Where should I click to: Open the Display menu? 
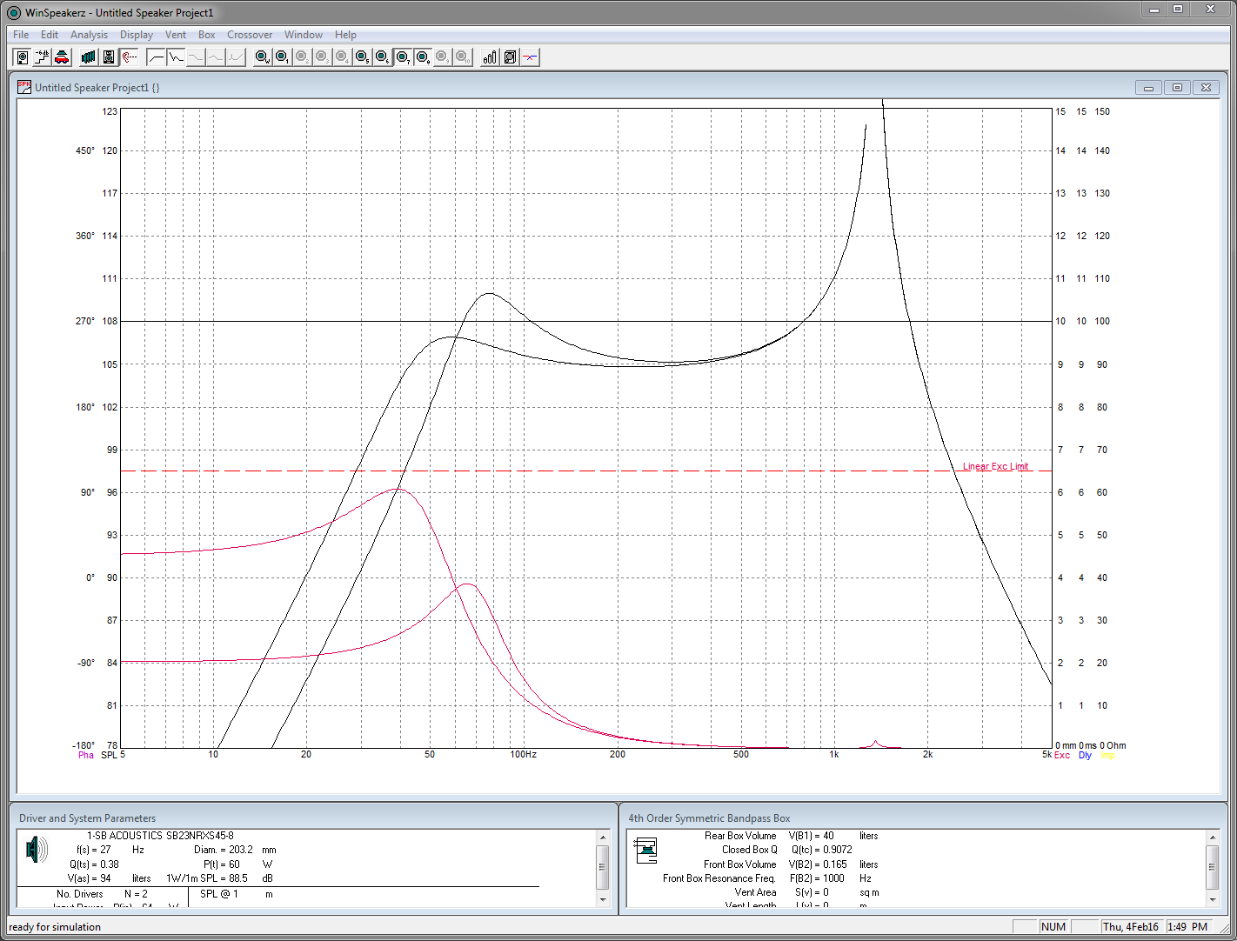pyautogui.click(x=137, y=35)
